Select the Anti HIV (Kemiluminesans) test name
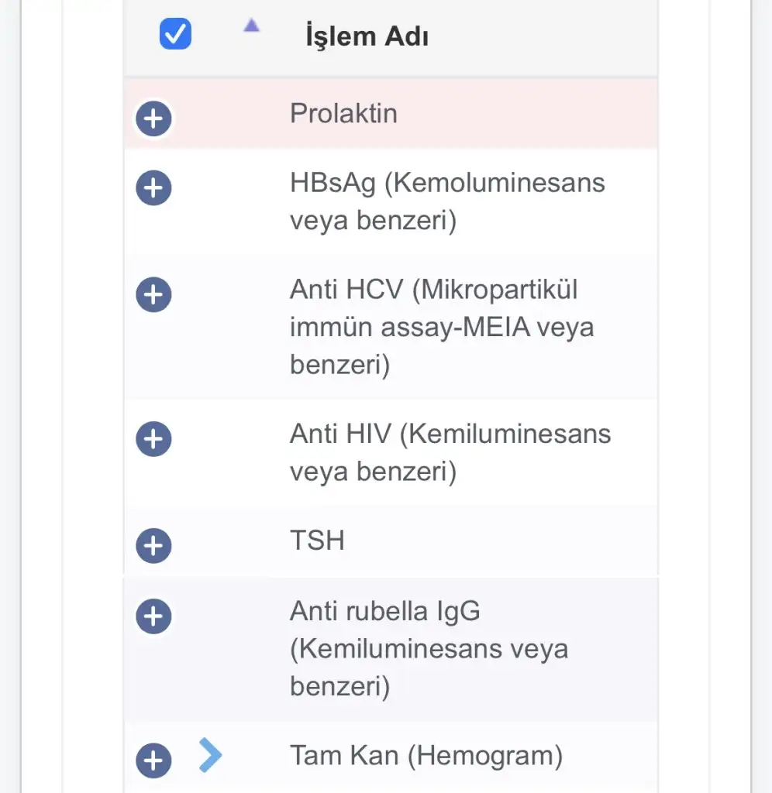This screenshot has height=793, width=772. (450, 434)
